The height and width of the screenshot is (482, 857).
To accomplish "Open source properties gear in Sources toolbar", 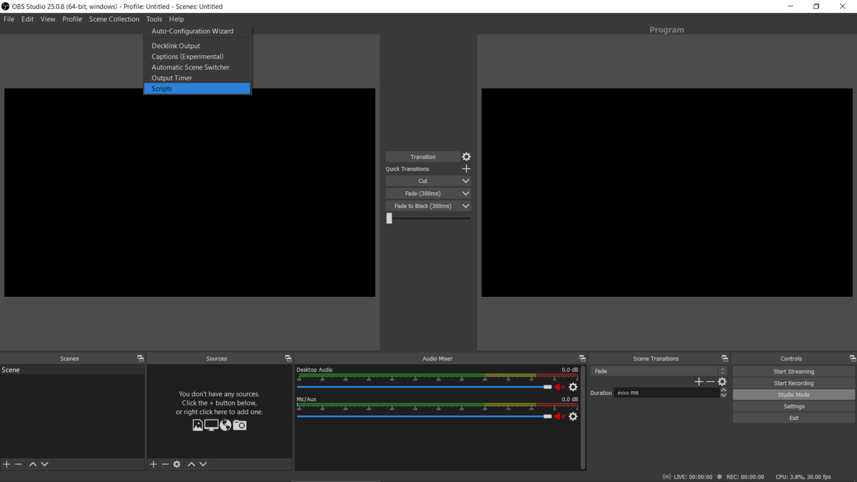I will point(177,464).
